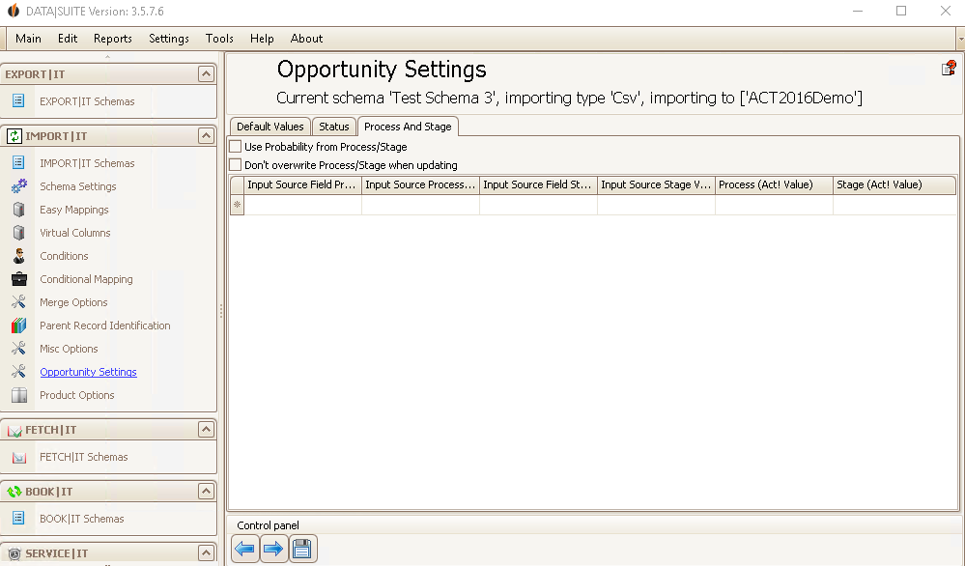965x566 pixels.
Task: Open Conditional Mapping page
Action: coord(86,279)
